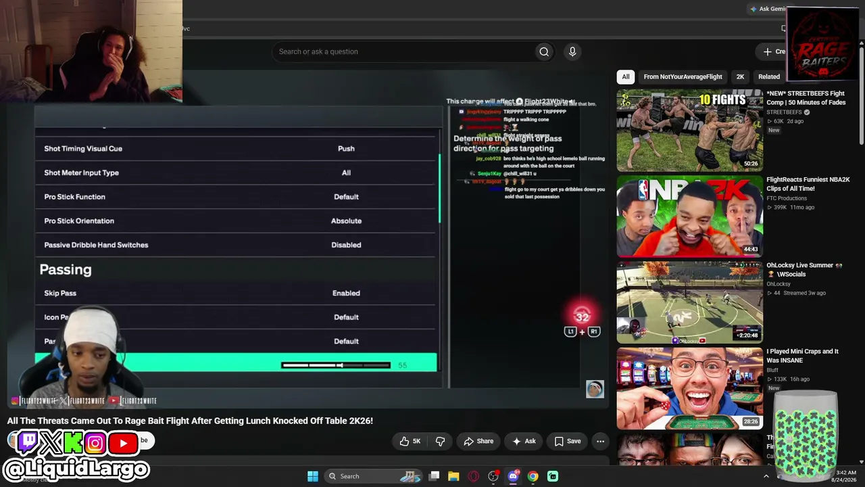The height and width of the screenshot is (487, 865).
Task: Select the Related filter chip
Action: tap(769, 76)
